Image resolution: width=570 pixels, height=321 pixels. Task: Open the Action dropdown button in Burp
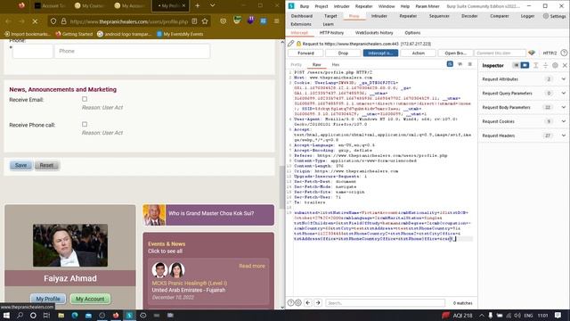(x=418, y=53)
